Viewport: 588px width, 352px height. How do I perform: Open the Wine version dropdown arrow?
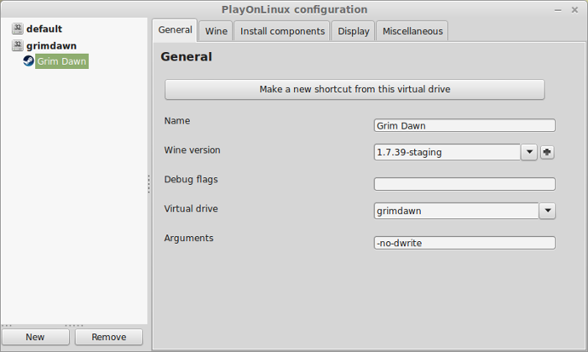529,152
